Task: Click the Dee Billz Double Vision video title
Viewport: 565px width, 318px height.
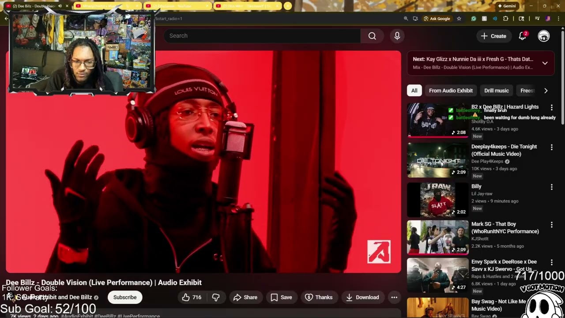Action: (x=104, y=283)
